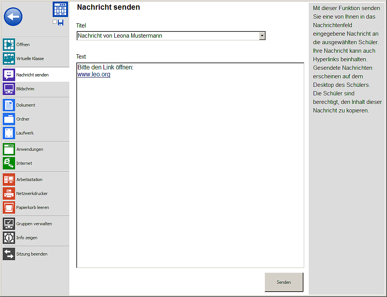
Task: Open Virtuelle Klasse from the sidebar
Action: pyautogui.click(x=9, y=59)
